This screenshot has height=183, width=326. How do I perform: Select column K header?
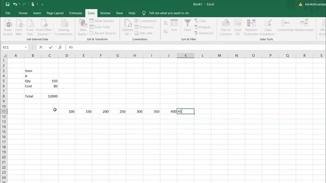pos(185,55)
